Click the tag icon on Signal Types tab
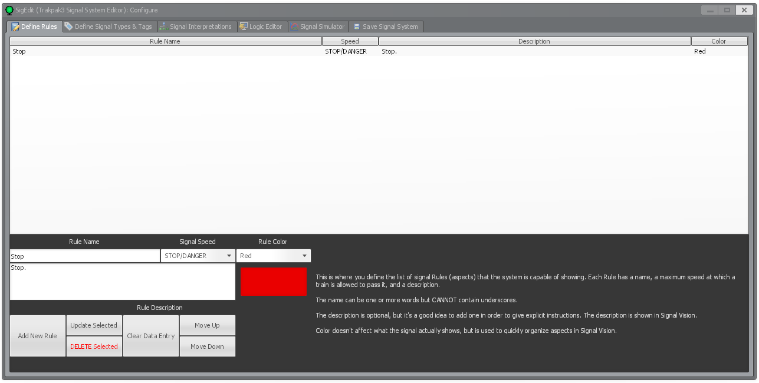Screen dimensions: 759x383 [68, 27]
